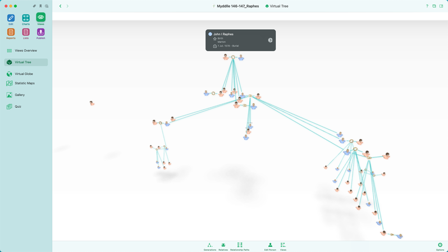This screenshot has height=252, width=448.
Task: Click the Relatives button in bottom toolbar
Action: coord(223,246)
